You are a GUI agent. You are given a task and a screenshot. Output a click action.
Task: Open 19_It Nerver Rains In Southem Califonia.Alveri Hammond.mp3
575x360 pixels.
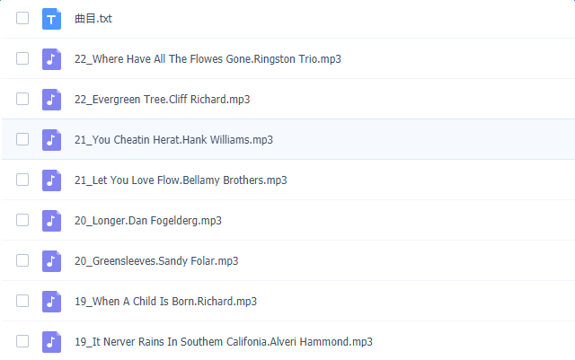tap(223, 341)
